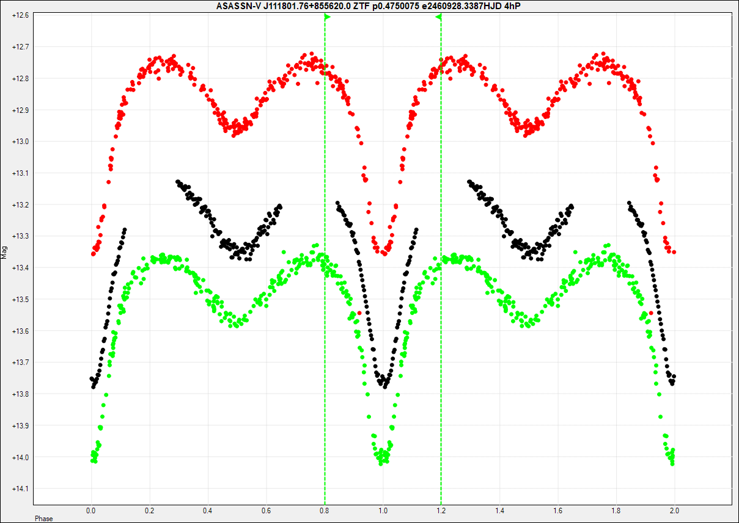The height and width of the screenshot is (523, 739).
Task: Click the black curve minimum at phase 1.0
Action: [x=383, y=383]
